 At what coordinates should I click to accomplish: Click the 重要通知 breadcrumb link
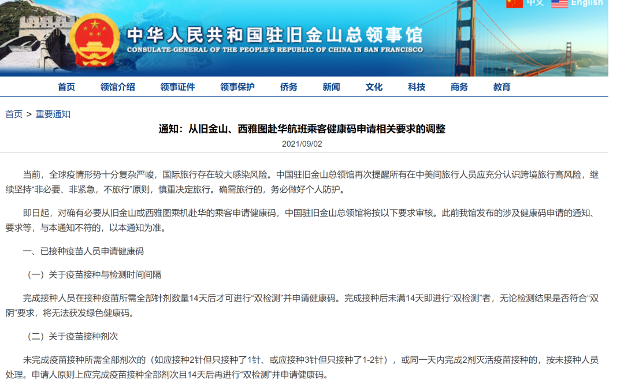coord(53,114)
